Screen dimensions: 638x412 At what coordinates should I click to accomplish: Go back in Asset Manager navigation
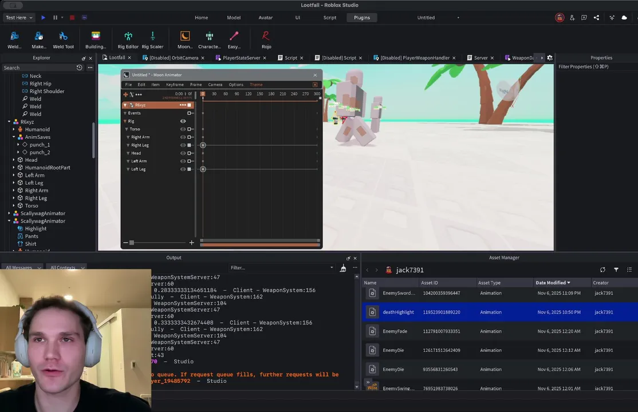[368, 270]
